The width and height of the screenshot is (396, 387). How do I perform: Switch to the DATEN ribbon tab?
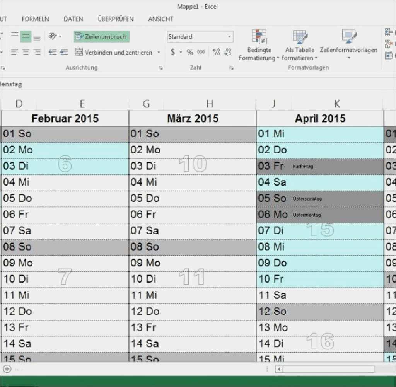point(73,19)
